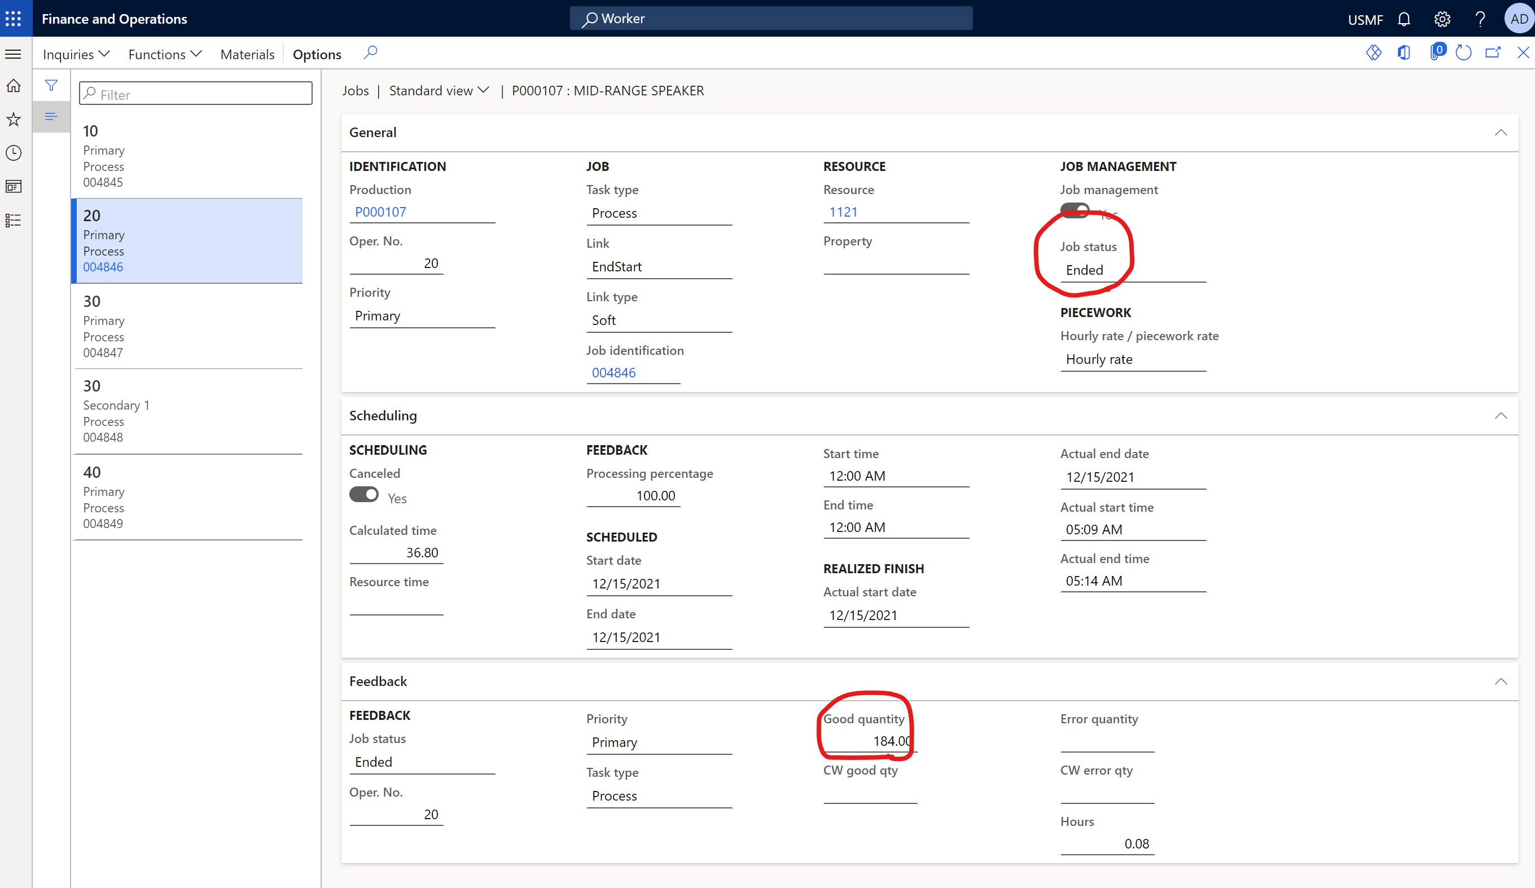Click the Materials button
Image resolution: width=1535 pixels, height=888 pixels.
[x=247, y=54]
